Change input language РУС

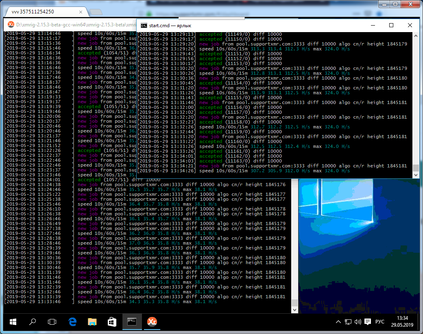pos(379,321)
